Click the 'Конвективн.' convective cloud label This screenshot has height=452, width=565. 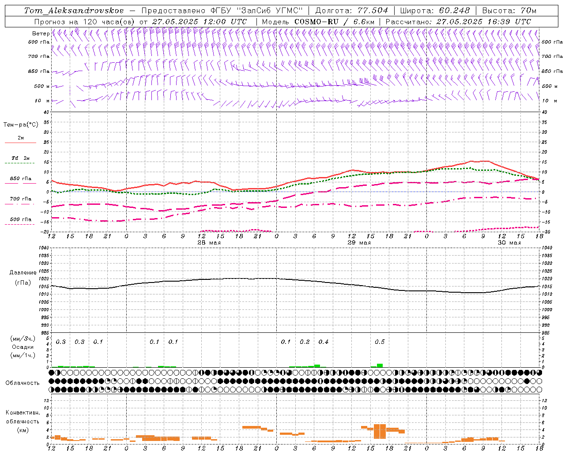click(x=23, y=413)
